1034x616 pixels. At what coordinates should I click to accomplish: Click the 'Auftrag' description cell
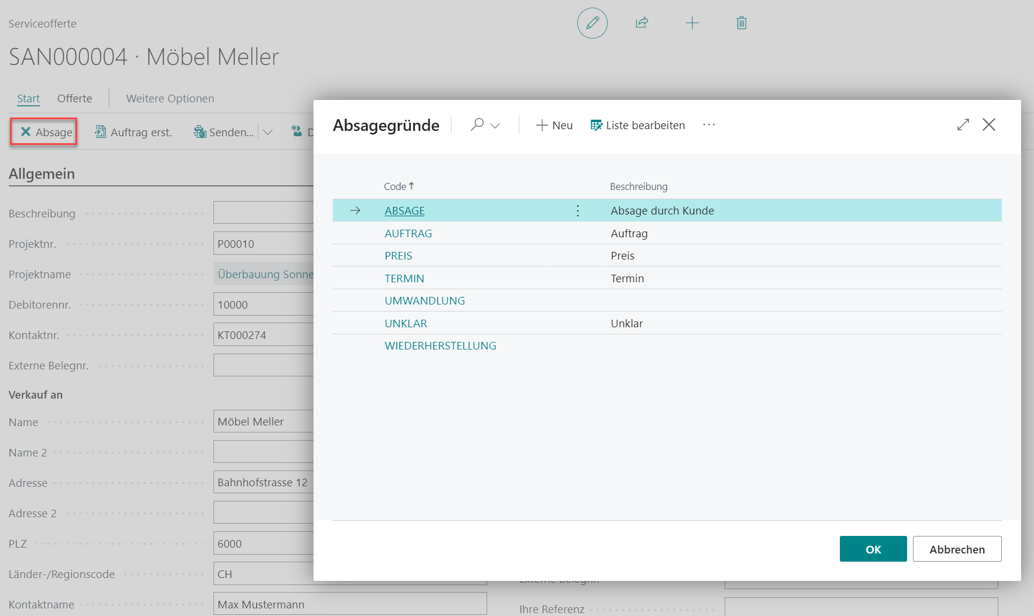click(x=629, y=233)
